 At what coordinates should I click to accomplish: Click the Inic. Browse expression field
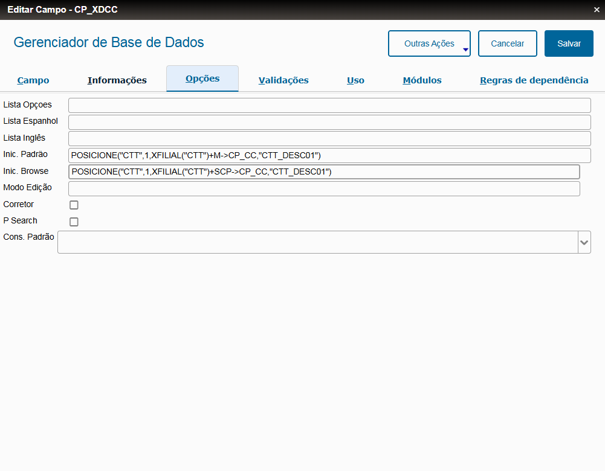pos(324,172)
